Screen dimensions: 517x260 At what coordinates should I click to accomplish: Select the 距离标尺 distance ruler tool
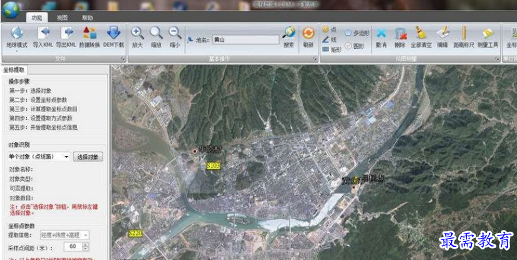(463, 34)
